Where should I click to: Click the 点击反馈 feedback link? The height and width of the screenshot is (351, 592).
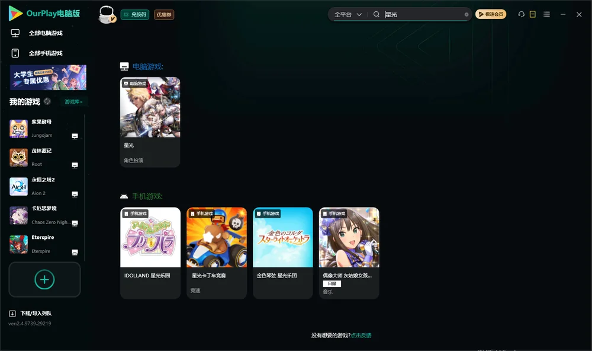click(x=361, y=335)
